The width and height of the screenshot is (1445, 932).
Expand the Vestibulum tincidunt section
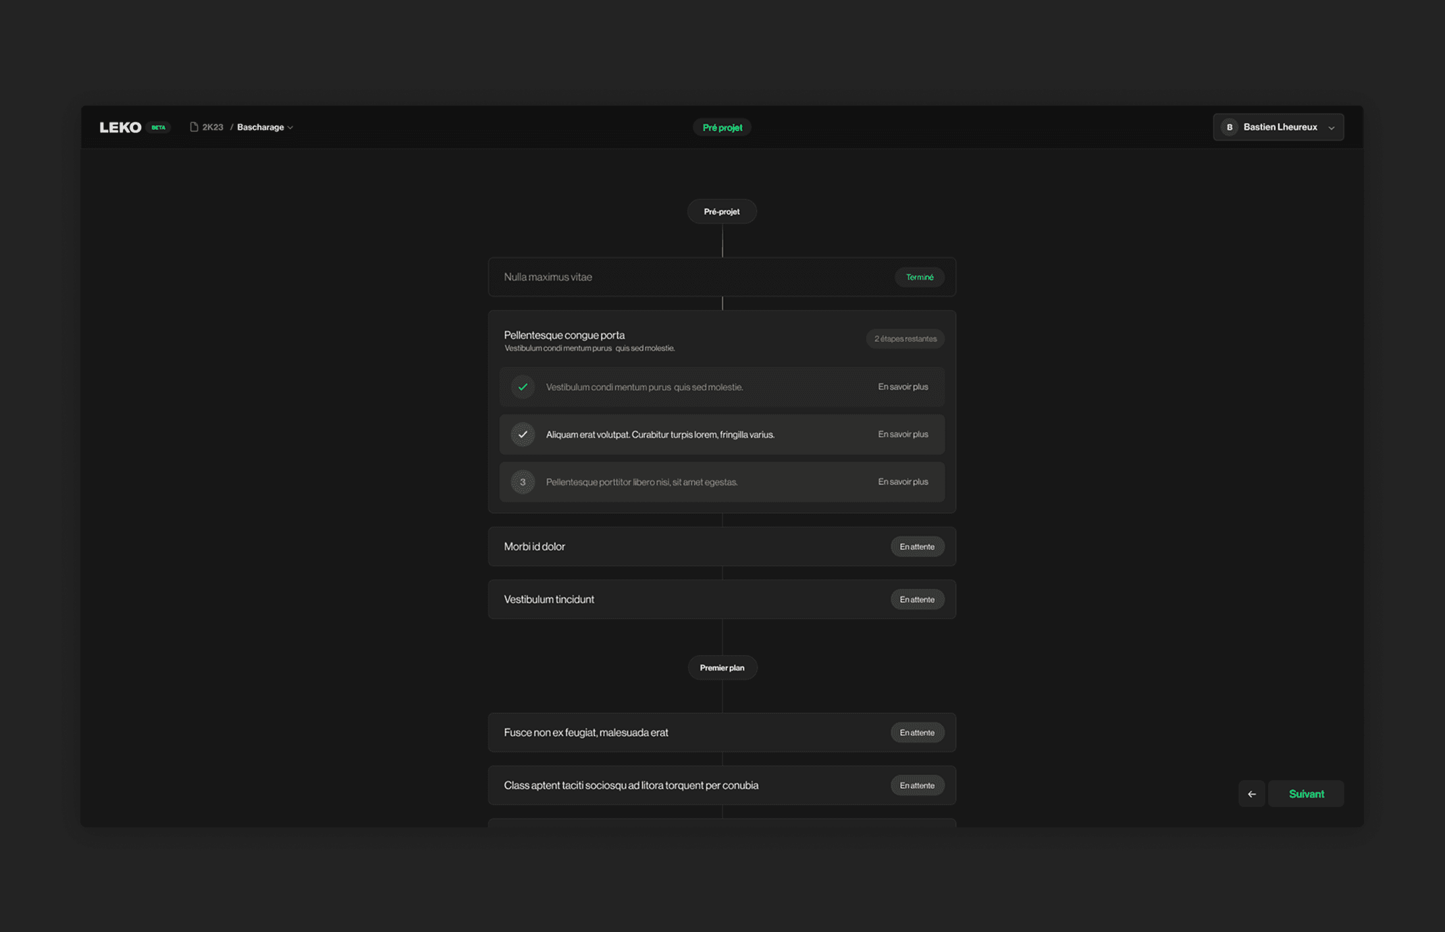coord(721,599)
